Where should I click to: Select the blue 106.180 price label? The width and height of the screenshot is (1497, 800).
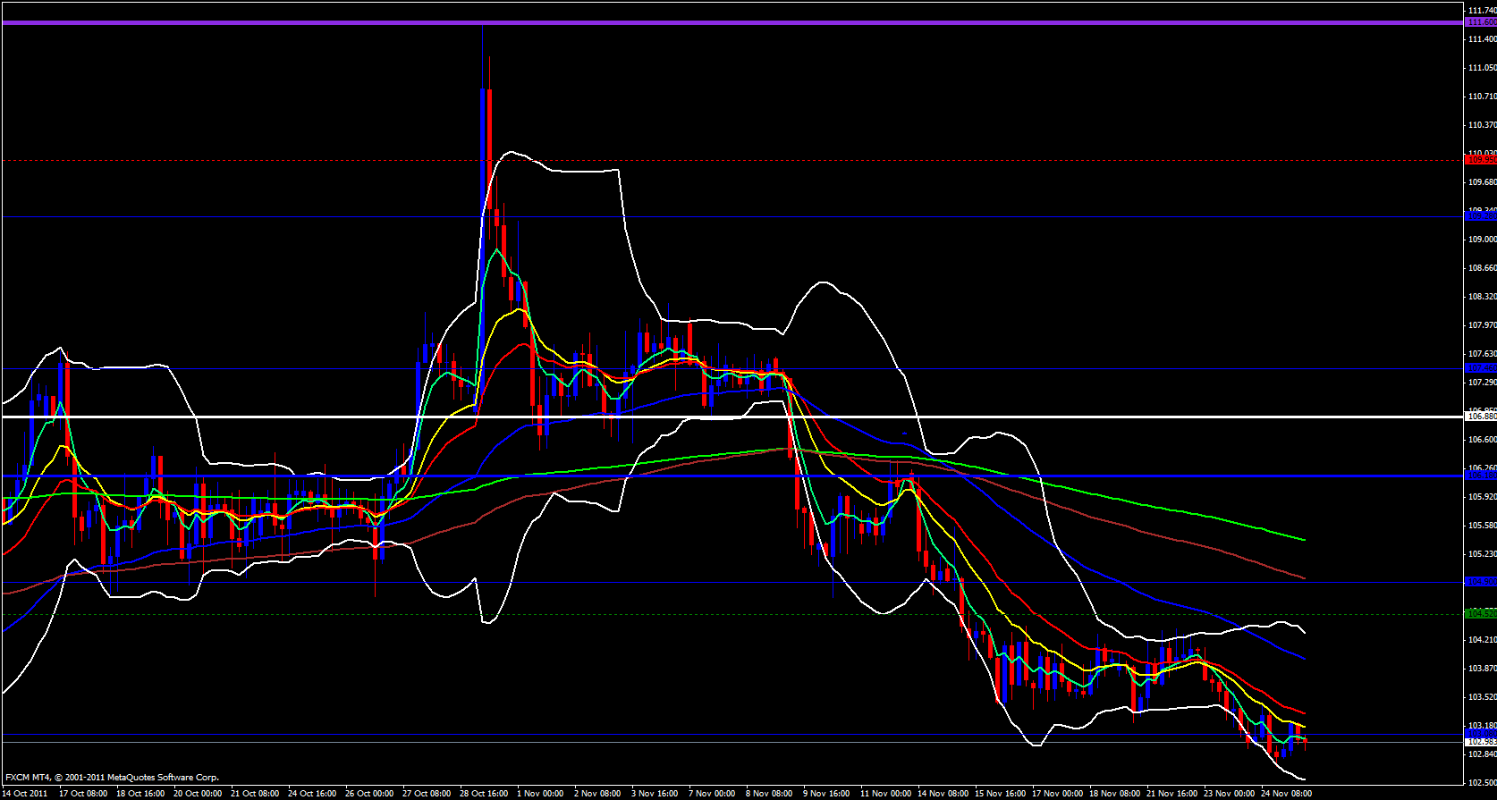click(x=1481, y=476)
